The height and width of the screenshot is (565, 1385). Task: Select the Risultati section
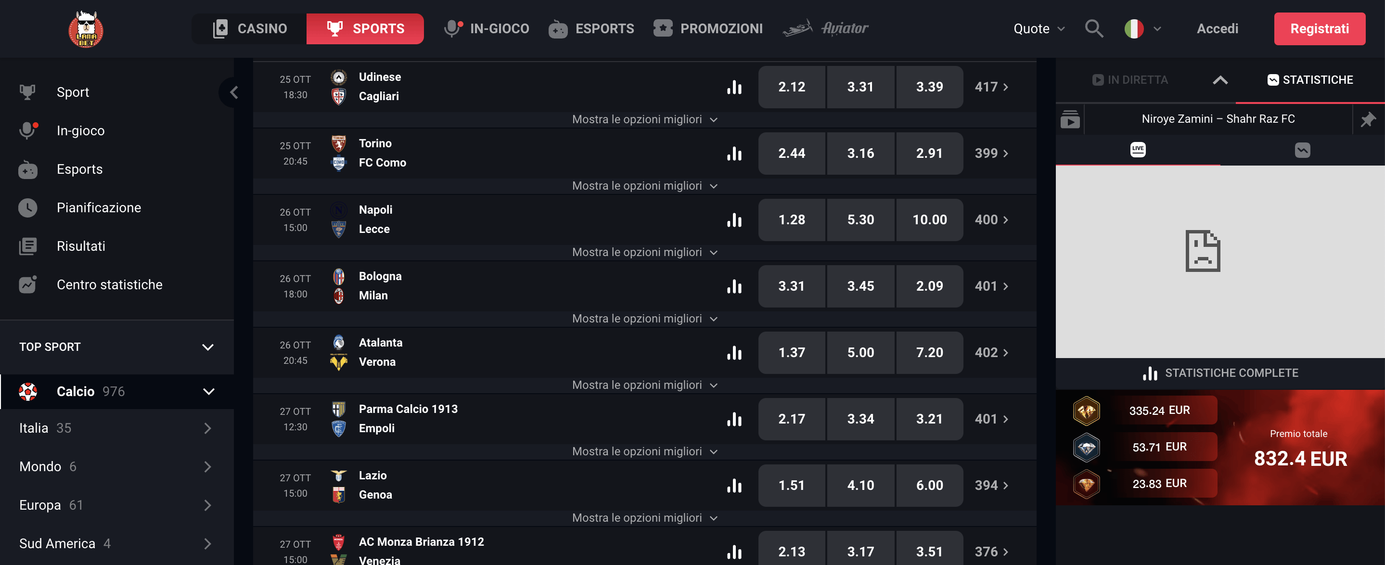(81, 245)
